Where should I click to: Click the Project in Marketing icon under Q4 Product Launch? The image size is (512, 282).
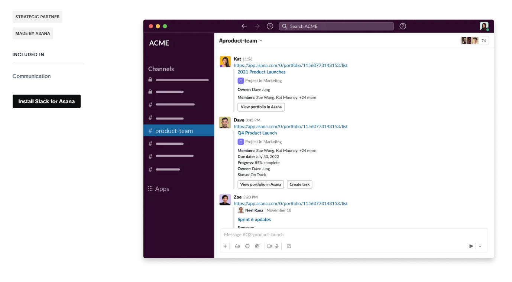pyautogui.click(x=241, y=142)
